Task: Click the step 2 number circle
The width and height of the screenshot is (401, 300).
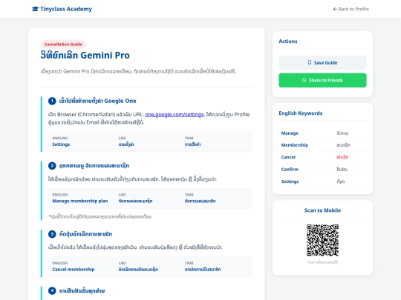Action: 52,166
